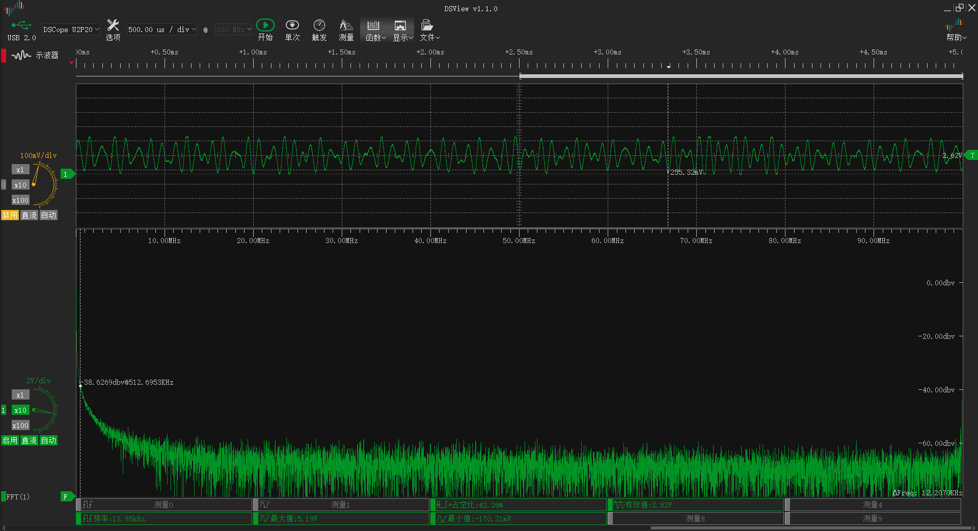The height and width of the screenshot is (531, 978).
Task: Open the 触发 trigger settings
Action: (319, 30)
